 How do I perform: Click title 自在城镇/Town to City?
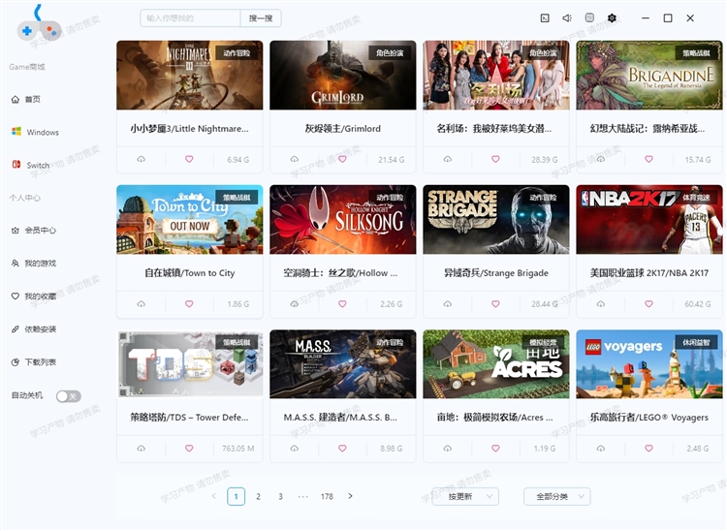190,273
